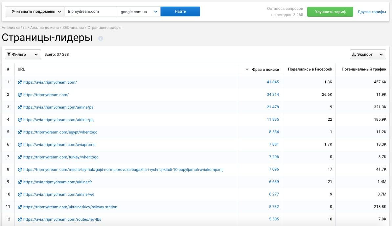
Task: Open external link icon for turkey/whentogo row
Action: point(20,157)
